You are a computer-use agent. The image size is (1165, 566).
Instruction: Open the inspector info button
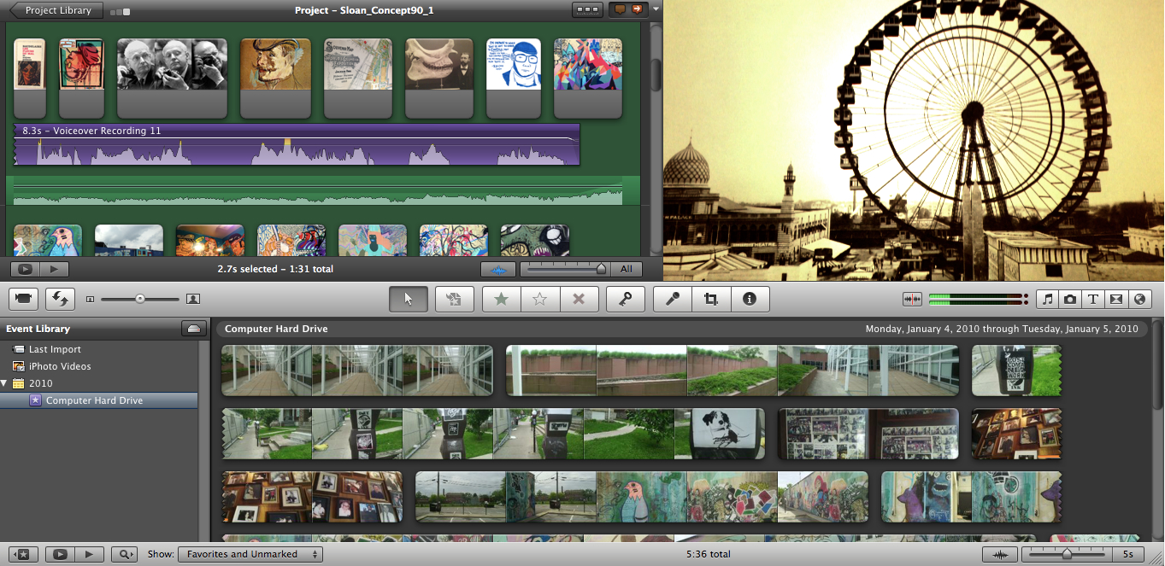750,299
